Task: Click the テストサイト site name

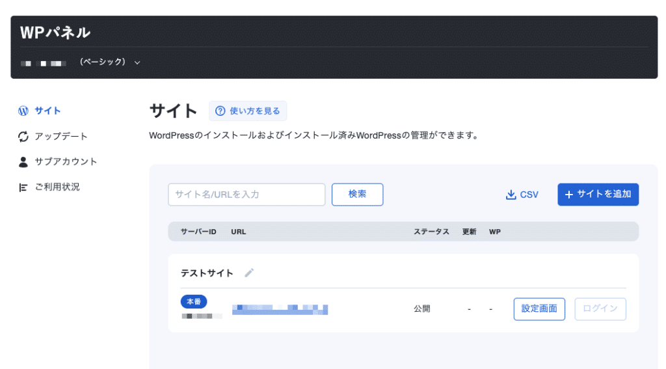Action: [x=207, y=273]
